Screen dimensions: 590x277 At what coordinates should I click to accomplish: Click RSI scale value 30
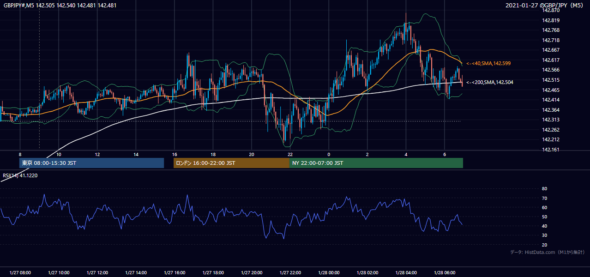544,235
